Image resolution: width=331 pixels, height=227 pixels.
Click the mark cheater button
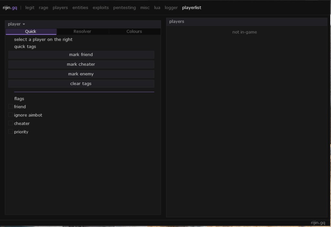[x=81, y=64]
